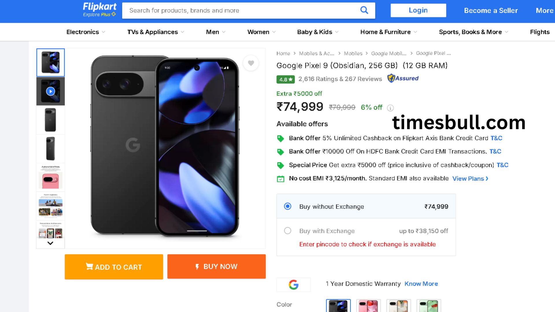
Task: Open the Flights menu item
Action: 539,32
